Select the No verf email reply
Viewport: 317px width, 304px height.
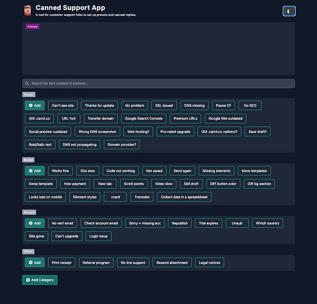coord(62,223)
